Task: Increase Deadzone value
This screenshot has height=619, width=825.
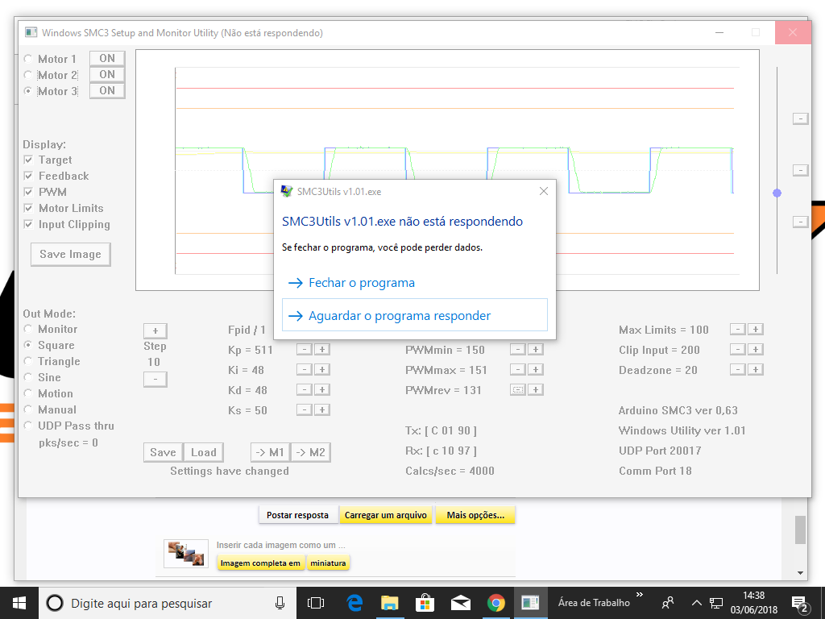Action: coord(756,369)
